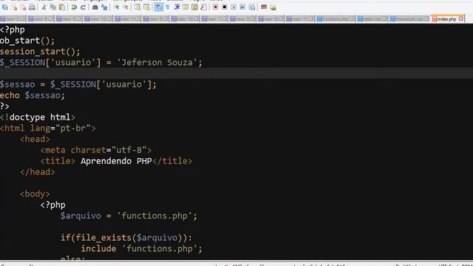The image size is (473, 266).
Task: Close the index.php tab
Action: tap(460, 18)
